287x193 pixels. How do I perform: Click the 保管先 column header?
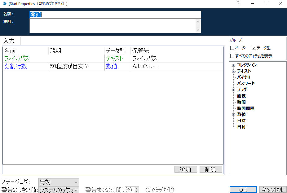pyautogui.click(x=177, y=51)
